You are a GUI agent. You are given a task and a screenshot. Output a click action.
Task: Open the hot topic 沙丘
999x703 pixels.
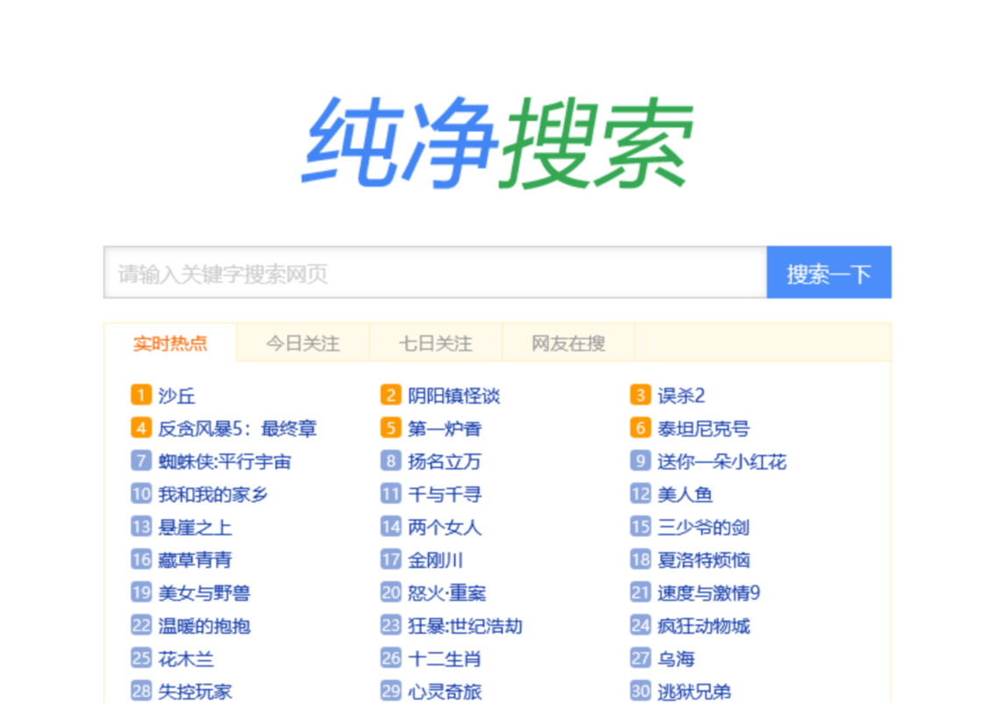176,396
